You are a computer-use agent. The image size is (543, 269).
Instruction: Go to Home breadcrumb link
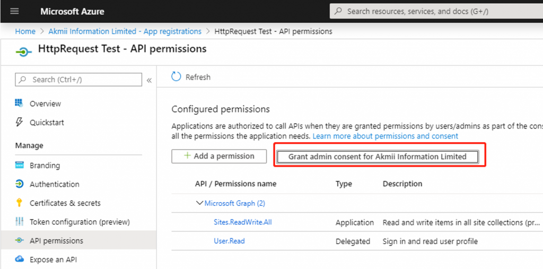25,31
